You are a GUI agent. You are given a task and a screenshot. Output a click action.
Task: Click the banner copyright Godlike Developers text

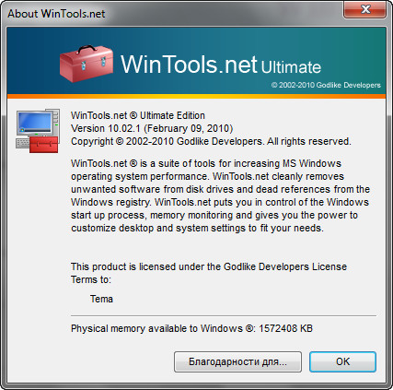(326, 85)
